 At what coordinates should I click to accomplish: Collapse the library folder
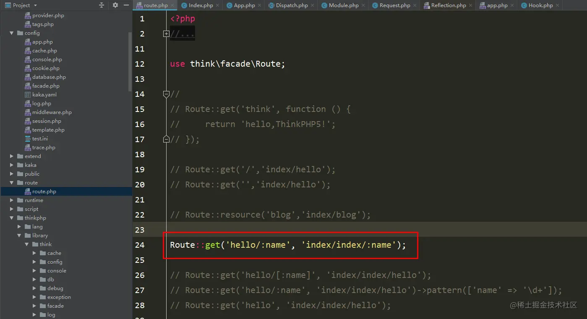coord(19,236)
